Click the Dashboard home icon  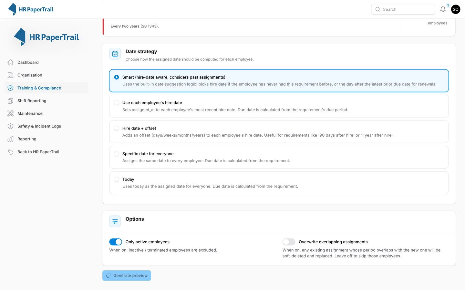[11, 63]
